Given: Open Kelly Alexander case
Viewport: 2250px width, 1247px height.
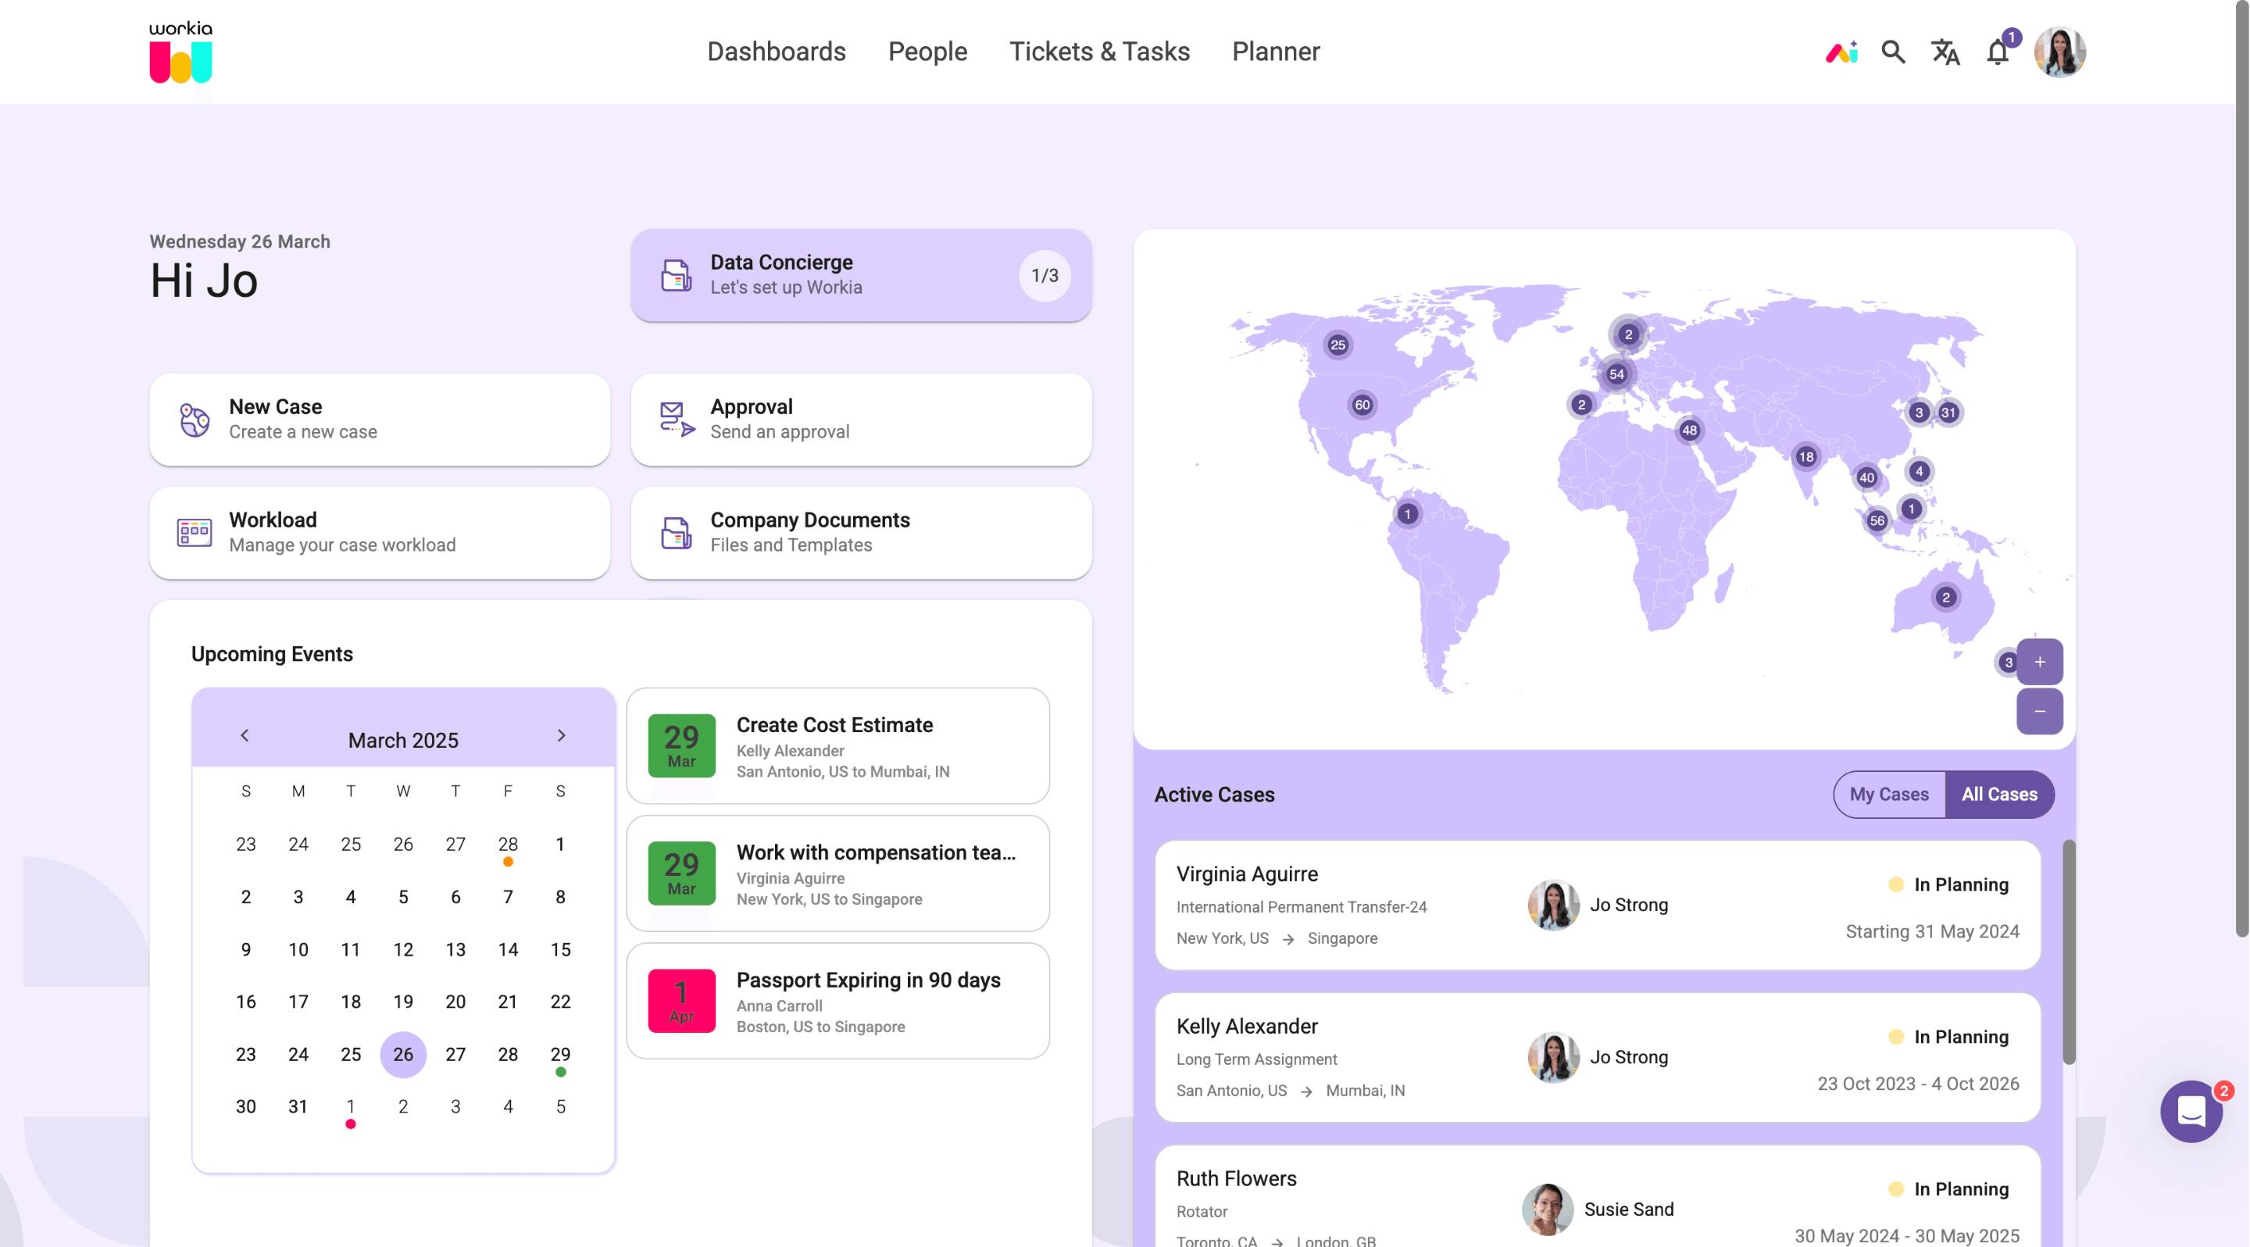Looking at the screenshot, I should click(x=1598, y=1056).
